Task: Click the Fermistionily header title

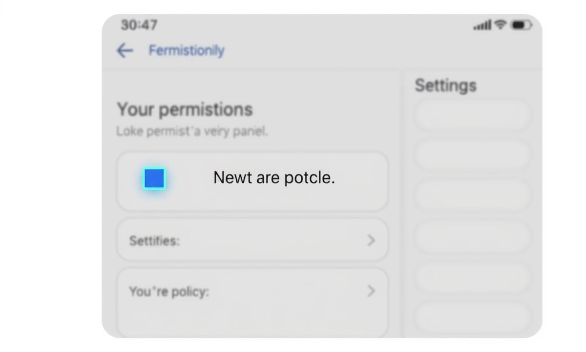Action: (x=186, y=50)
